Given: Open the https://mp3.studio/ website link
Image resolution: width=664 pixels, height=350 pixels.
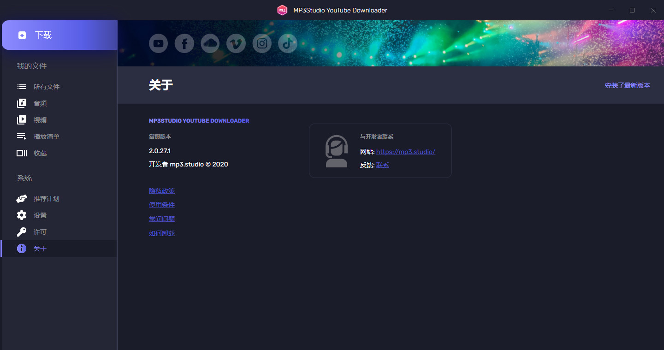Looking at the screenshot, I should click(405, 152).
